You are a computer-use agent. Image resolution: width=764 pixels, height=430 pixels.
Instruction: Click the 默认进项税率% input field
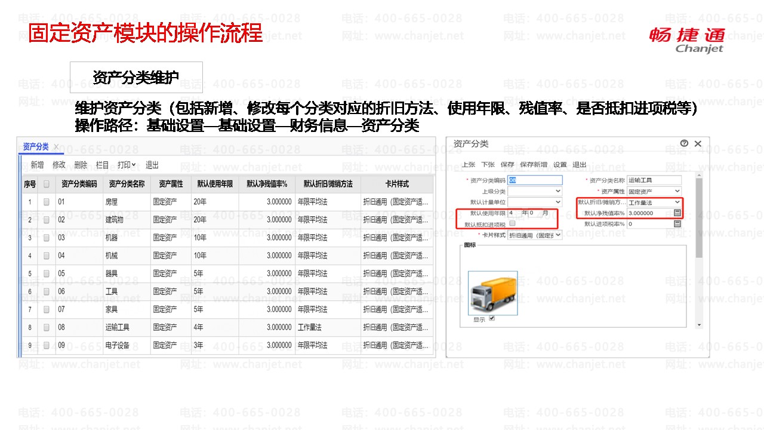click(x=650, y=224)
